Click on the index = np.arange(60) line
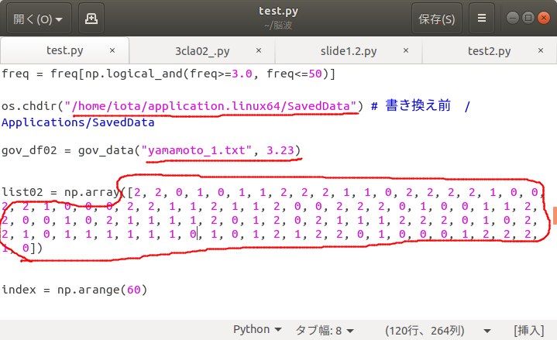The image size is (557, 340). [74, 290]
